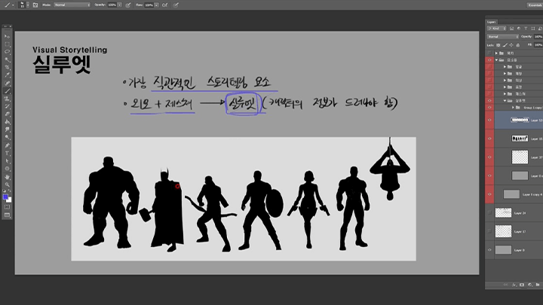The image size is (543, 305).
Task: Add a layer style with fx button
Action: tap(514, 285)
